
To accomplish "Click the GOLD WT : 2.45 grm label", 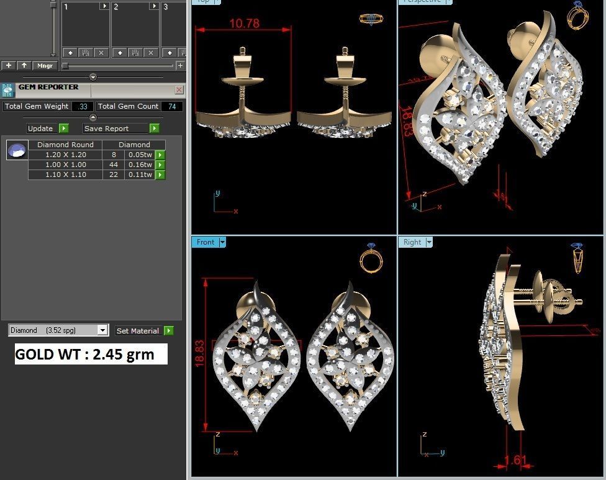I will click(91, 354).
